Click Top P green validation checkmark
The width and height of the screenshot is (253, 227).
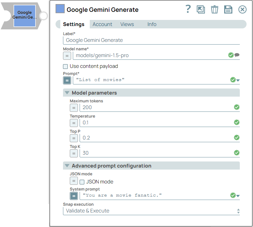pos(237,137)
